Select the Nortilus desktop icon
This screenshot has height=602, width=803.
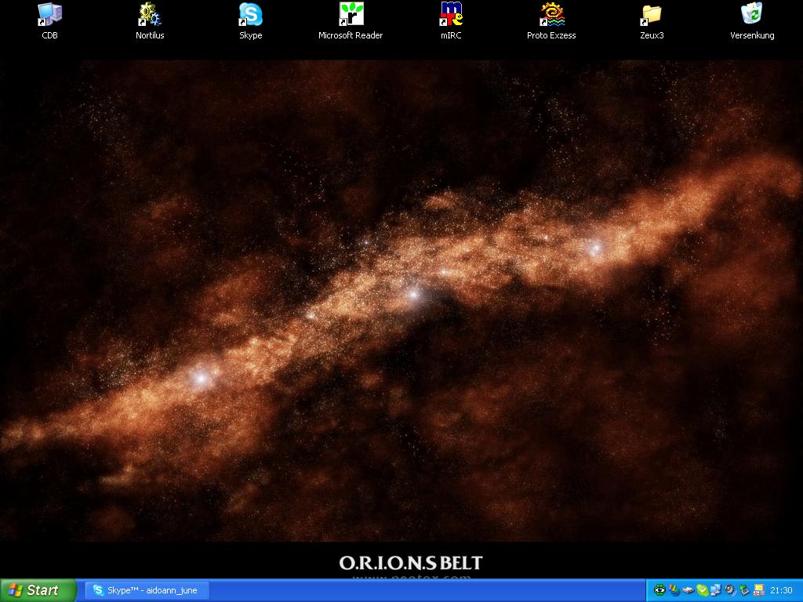point(150,15)
